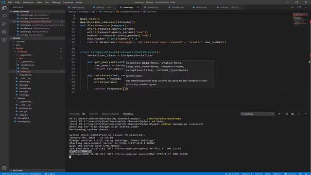The height and width of the screenshot is (175, 311).
Task: Switch to the models.py editor tab
Action: [178, 7]
